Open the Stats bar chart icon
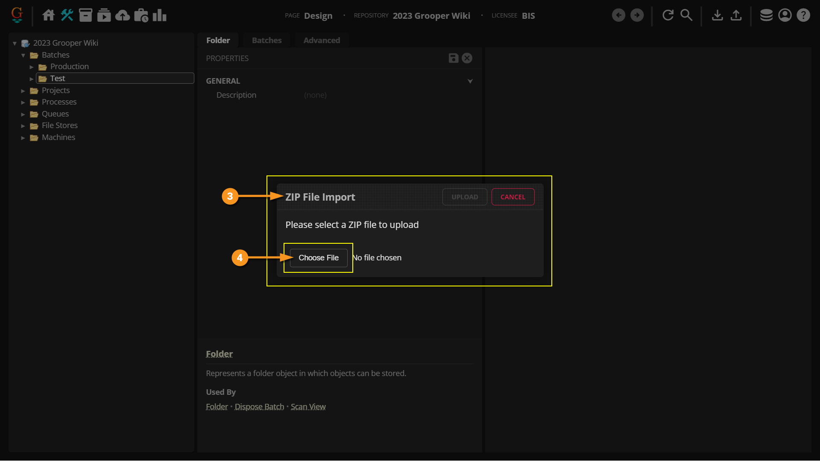 [159, 15]
